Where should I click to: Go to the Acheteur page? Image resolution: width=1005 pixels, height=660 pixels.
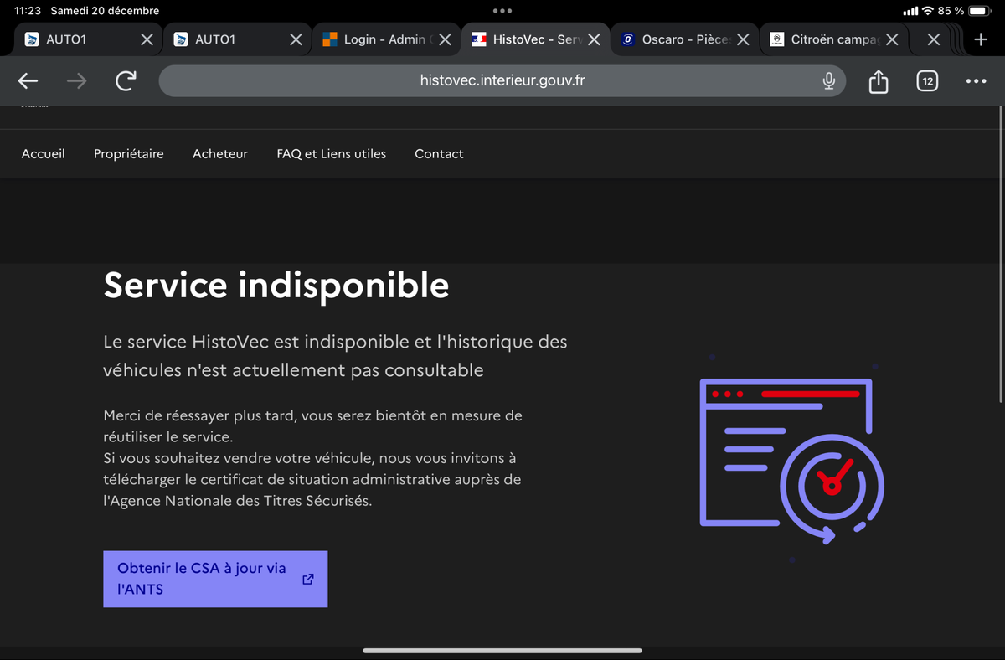(x=220, y=154)
